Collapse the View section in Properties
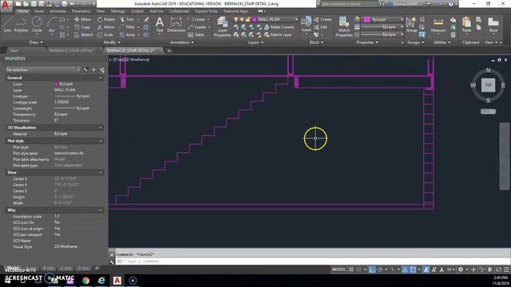This screenshot has width=511, height=287. (101, 173)
